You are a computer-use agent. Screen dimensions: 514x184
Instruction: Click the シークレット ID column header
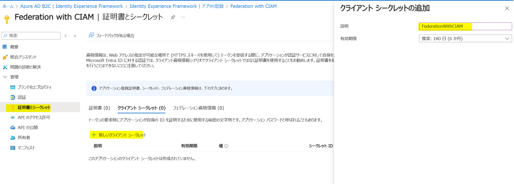coord(321,146)
